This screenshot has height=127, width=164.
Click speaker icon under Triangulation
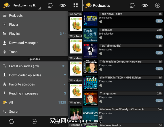tap(101, 101)
